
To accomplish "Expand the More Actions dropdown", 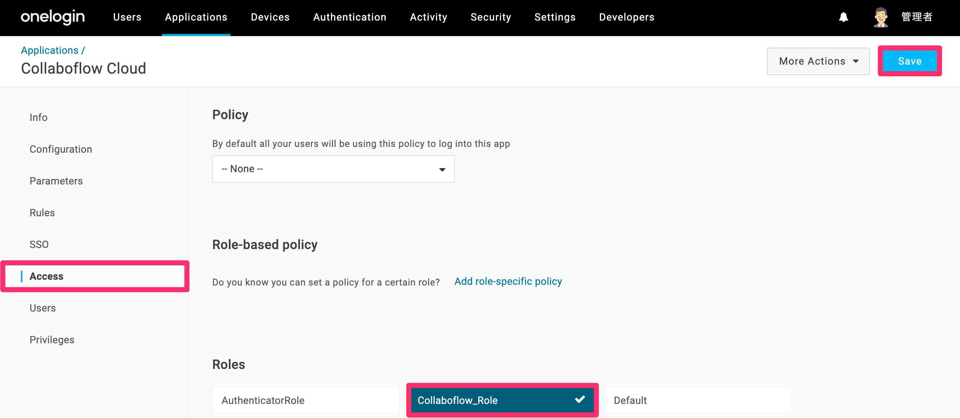I will coord(818,61).
